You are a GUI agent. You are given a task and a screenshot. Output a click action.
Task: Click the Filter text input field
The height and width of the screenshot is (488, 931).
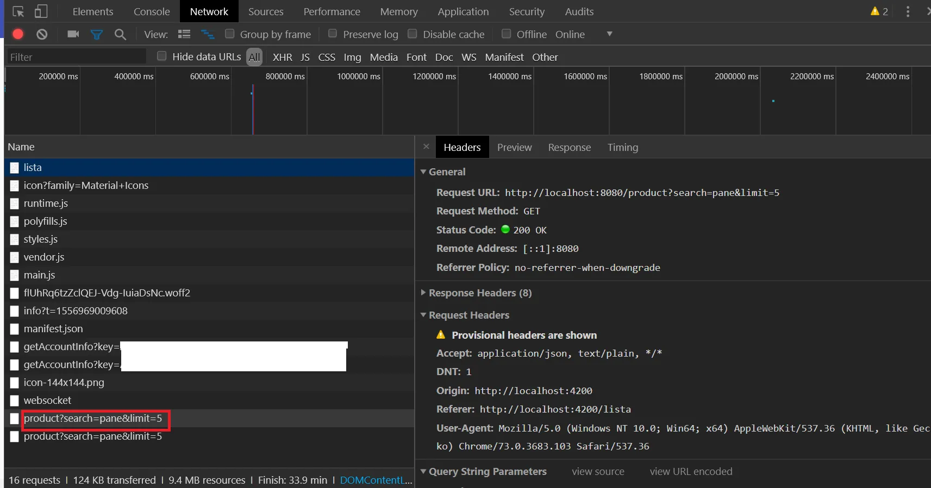pyautogui.click(x=76, y=57)
